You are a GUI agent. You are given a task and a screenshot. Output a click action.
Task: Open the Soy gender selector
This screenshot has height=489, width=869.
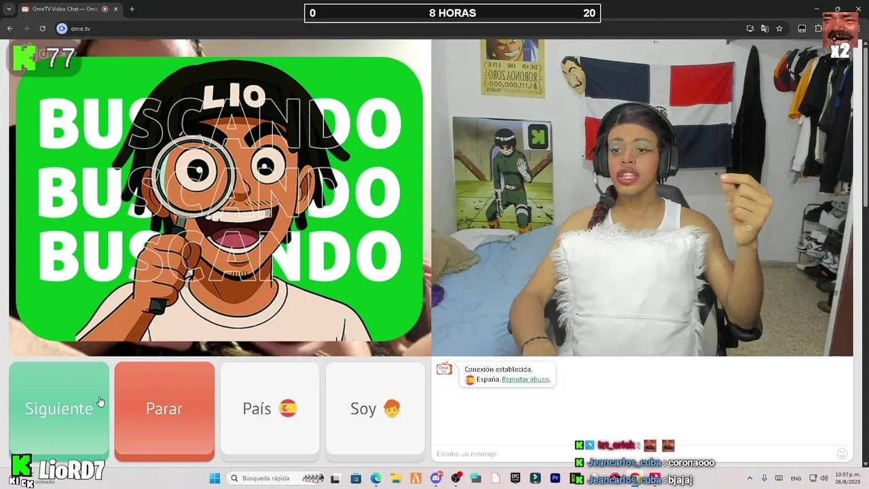point(375,408)
